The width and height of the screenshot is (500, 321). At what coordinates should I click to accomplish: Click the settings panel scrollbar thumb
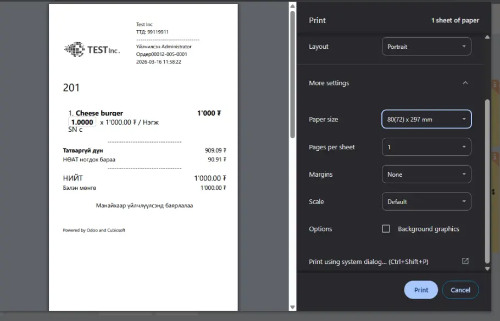click(487, 181)
